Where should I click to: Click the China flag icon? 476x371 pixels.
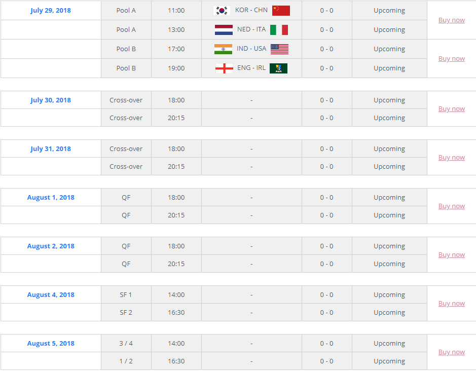(x=280, y=10)
